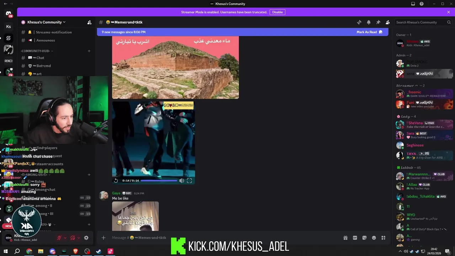Open Brave browser from the taskbar
455x256 pixels.
pyautogui.click(x=75, y=251)
